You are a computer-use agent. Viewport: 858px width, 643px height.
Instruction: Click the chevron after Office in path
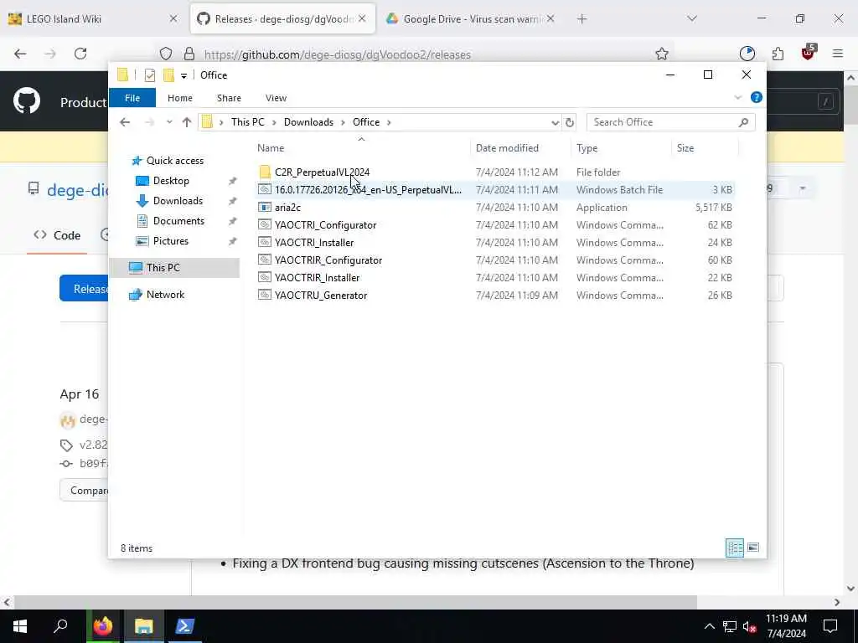tap(389, 122)
